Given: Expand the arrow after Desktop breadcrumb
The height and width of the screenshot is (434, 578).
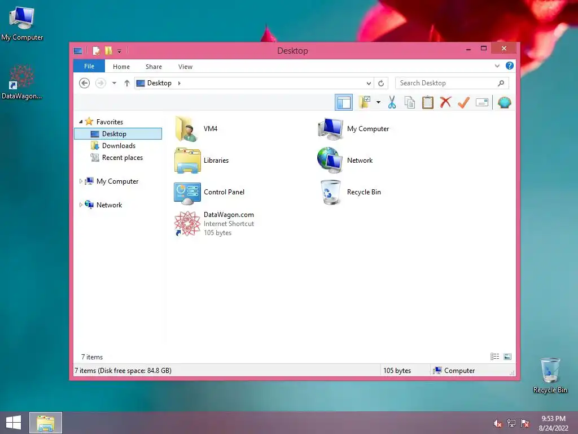Looking at the screenshot, I should (x=179, y=83).
